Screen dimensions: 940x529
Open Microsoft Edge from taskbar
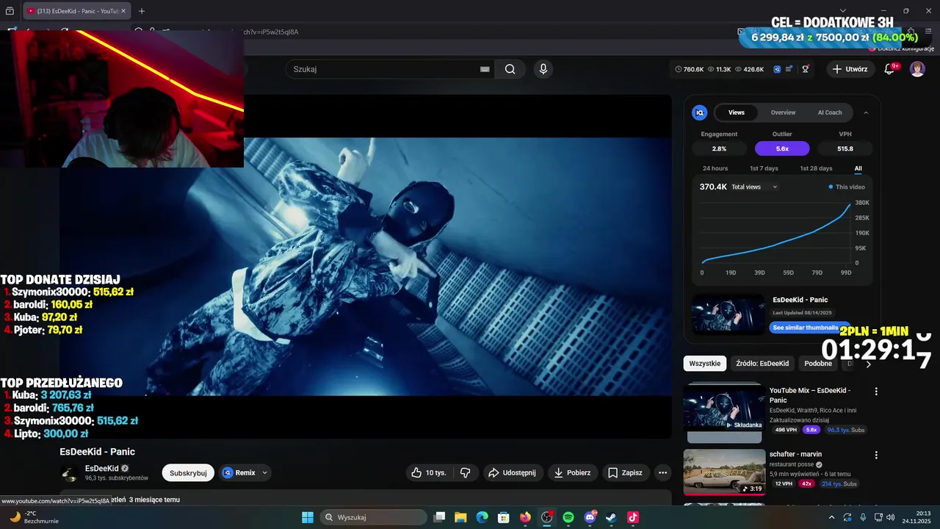[482, 517]
